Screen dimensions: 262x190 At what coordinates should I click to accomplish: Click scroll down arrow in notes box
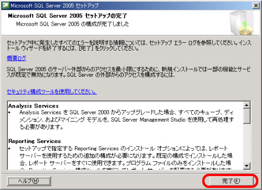point(247,165)
